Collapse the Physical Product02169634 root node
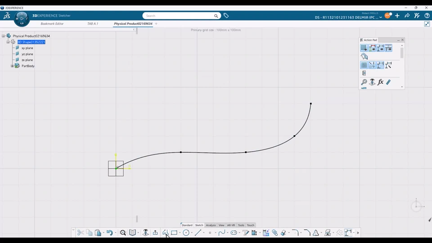This screenshot has height=243, width=432. click(3, 36)
